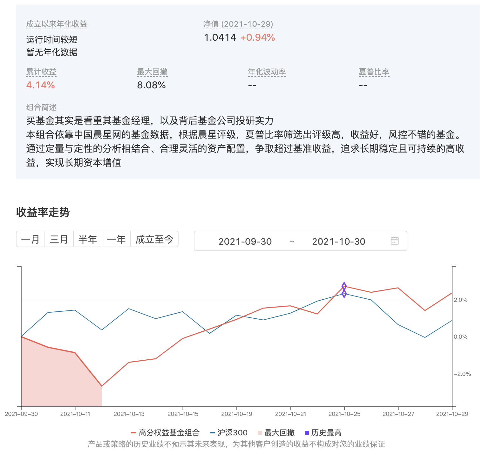Click the 2.0% y-axis label

click(460, 300)
